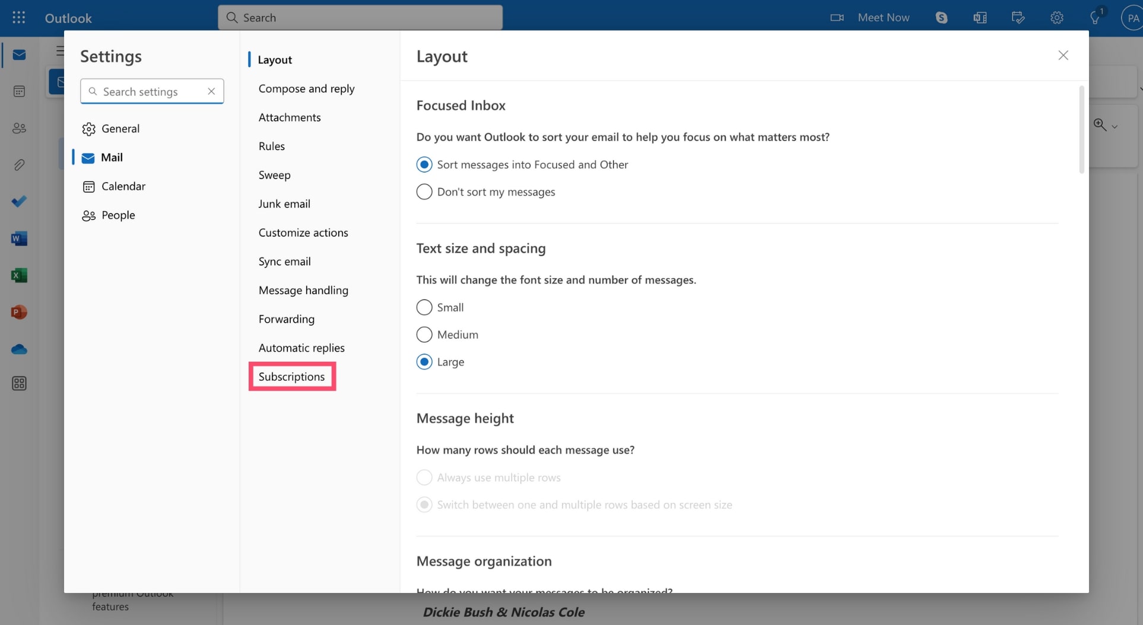
Task: Open Sync email settings
Action: [284, 262]
